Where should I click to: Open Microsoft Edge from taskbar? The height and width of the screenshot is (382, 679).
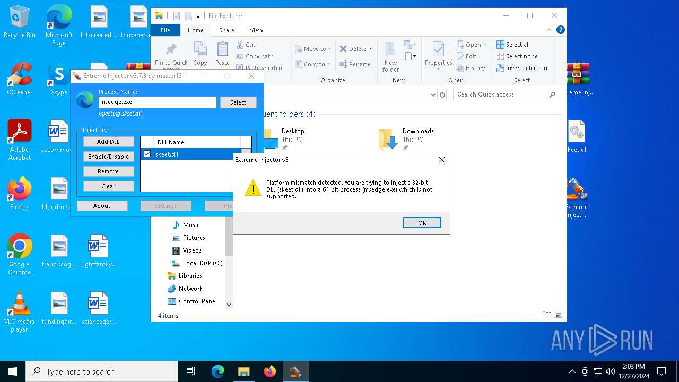tap(218, 371)
